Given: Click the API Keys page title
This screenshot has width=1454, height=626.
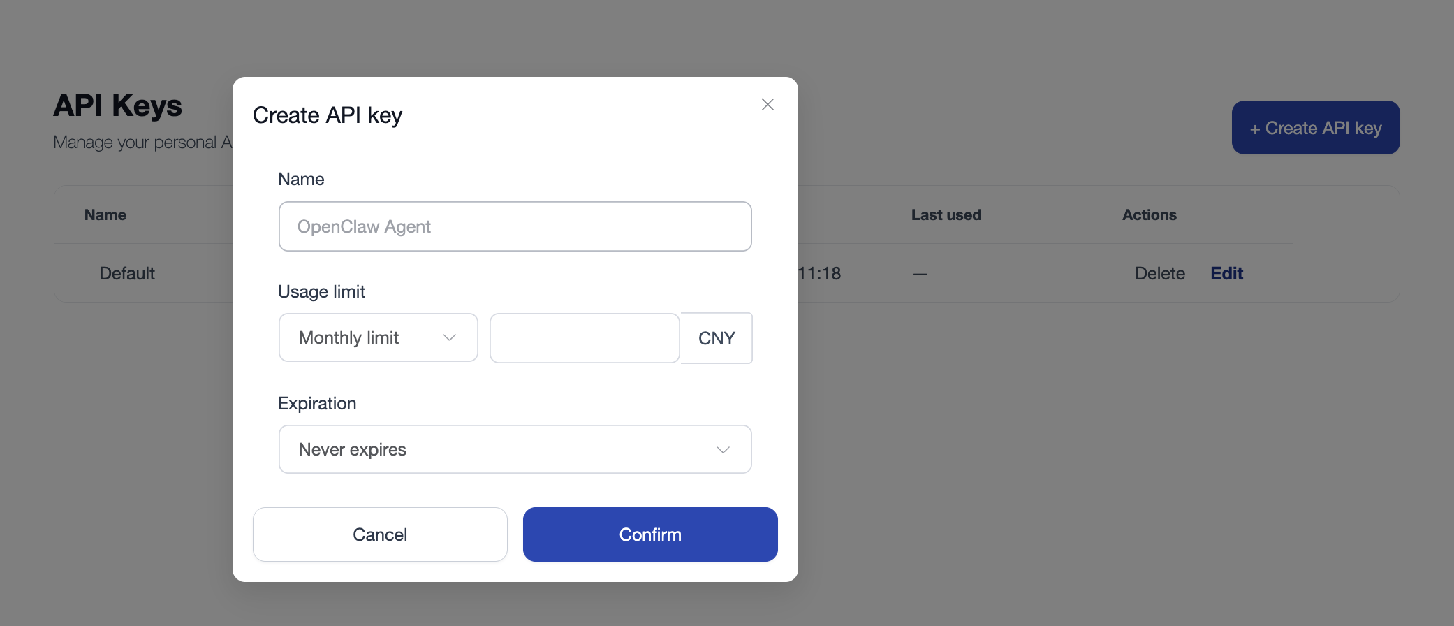Looking at the screenshot, I should click(117, 105).
